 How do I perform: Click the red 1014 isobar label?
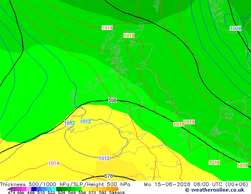(x=53, y=163)
